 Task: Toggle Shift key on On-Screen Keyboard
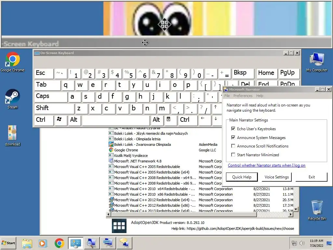(54, 108)
